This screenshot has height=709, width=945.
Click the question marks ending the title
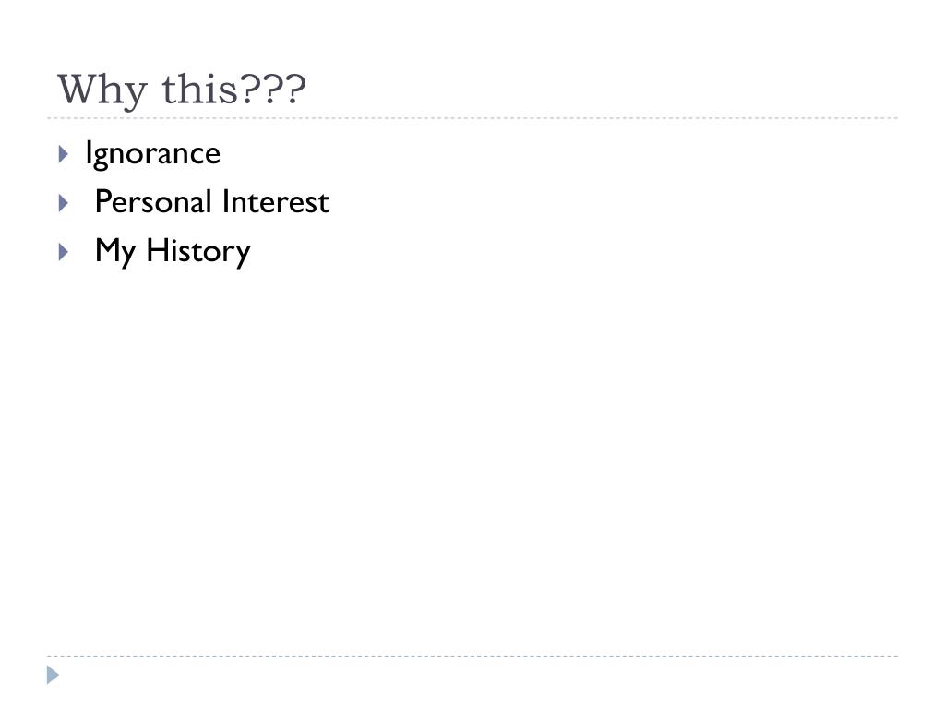(x=273, y=90)
